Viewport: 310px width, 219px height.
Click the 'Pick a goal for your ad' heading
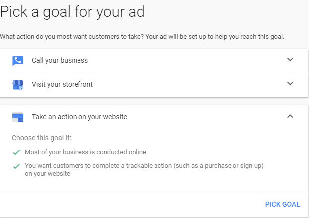tap(73, 12)
